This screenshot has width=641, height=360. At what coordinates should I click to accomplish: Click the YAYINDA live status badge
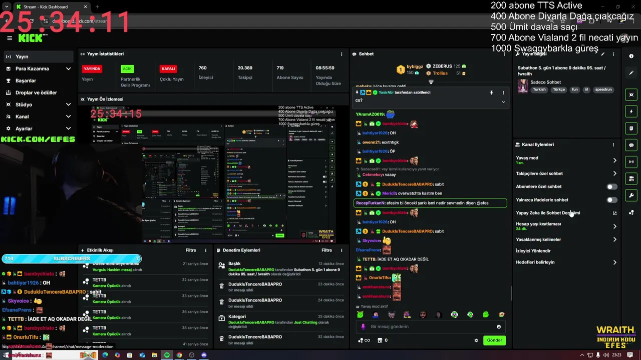click(92, 68)
